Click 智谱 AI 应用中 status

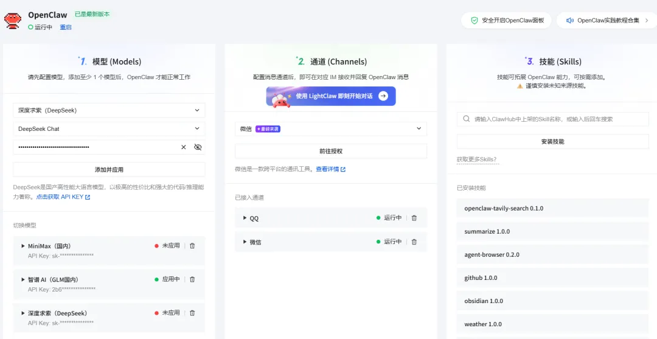tap(167, 279)
